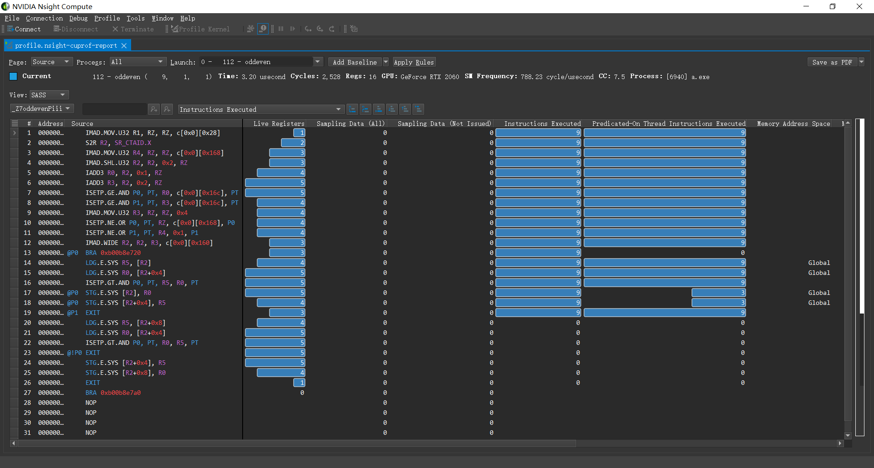The image size is (874, 468).
Task: Click the copy/clone icon at toolbar end
Action: tap(354, 29)
